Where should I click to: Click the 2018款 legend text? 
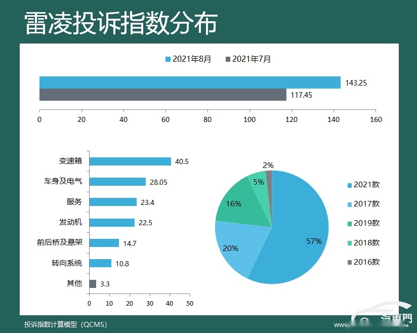pos(367,243)
